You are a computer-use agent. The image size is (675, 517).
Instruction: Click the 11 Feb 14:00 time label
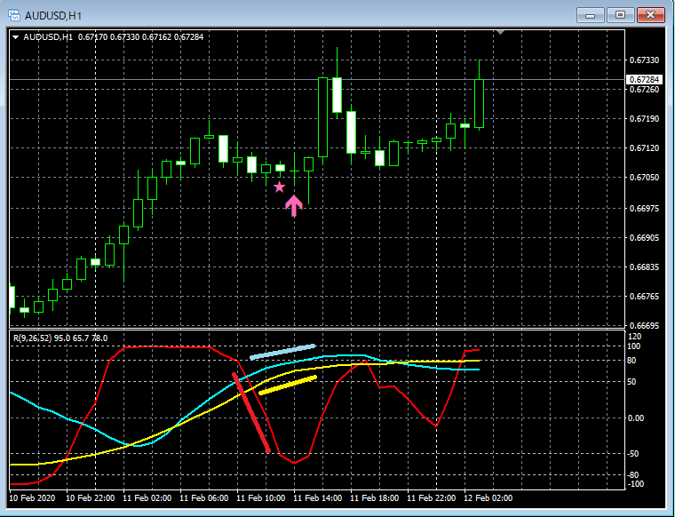(317, 498)
